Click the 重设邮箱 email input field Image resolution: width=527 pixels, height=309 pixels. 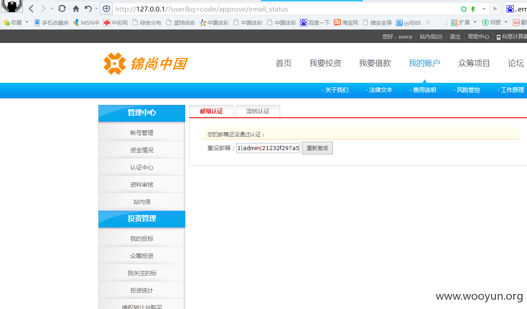[268, 148]
